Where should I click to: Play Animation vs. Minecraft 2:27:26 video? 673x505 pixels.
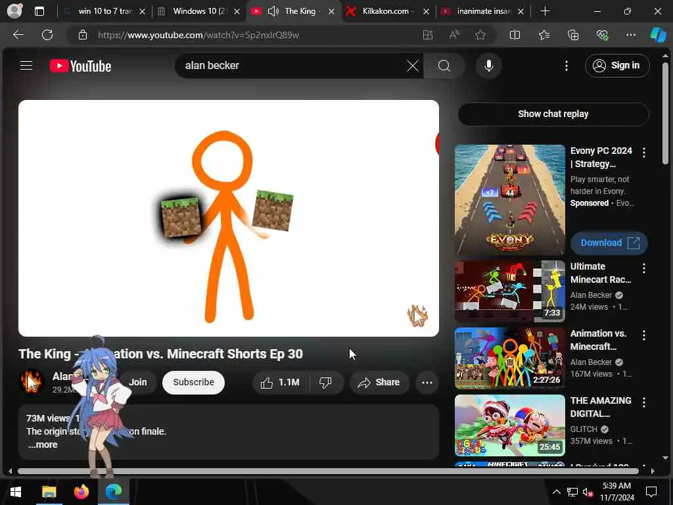509,358
